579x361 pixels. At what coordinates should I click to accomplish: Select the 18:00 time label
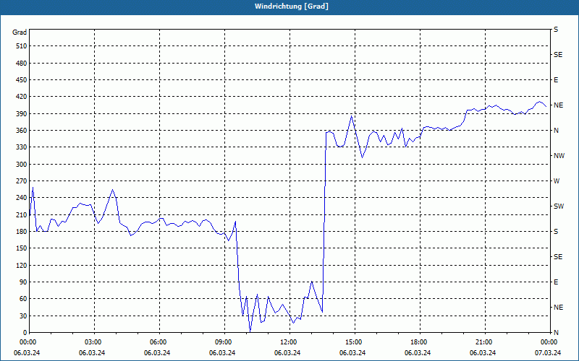(x=420, y=342)
